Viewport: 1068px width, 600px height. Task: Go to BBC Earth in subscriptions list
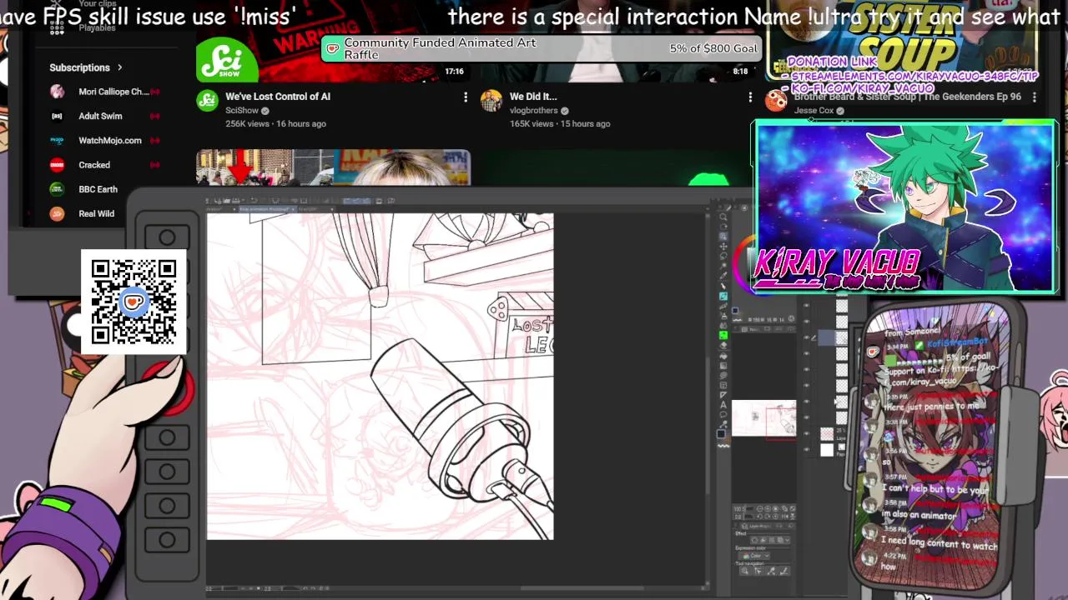pos(98,189)
